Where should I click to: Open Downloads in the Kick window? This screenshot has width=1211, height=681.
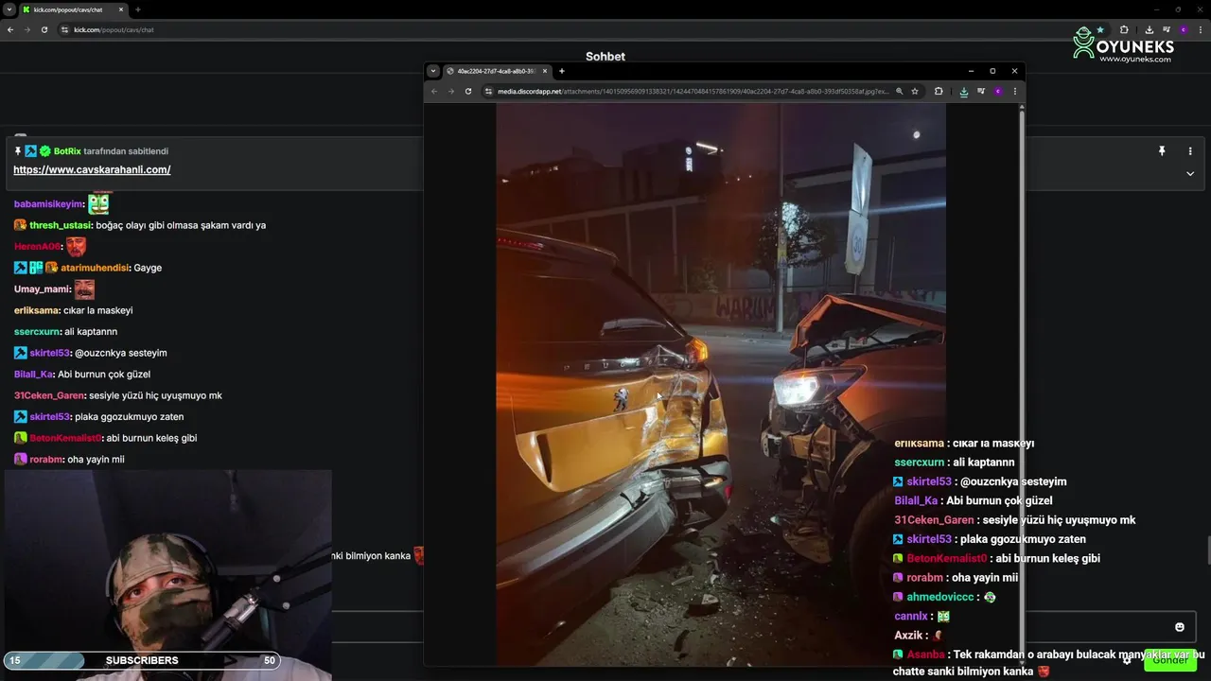click(x=1149, y=29)
